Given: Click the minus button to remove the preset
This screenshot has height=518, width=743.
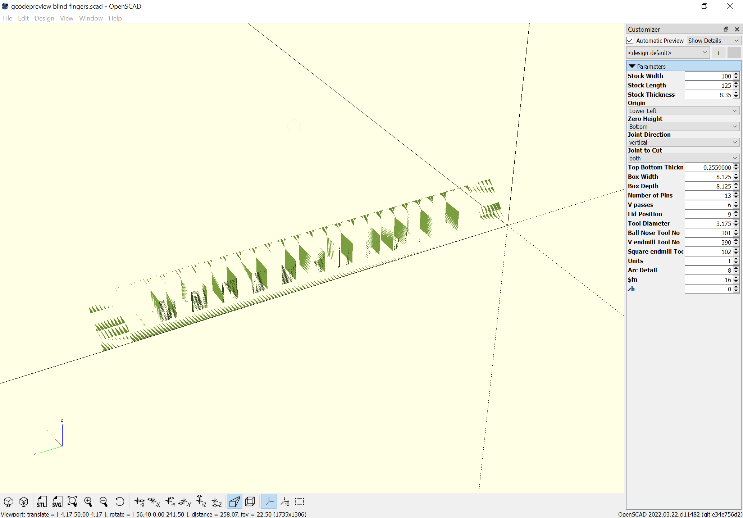Looking at the screenshot, I should [734, 53].
